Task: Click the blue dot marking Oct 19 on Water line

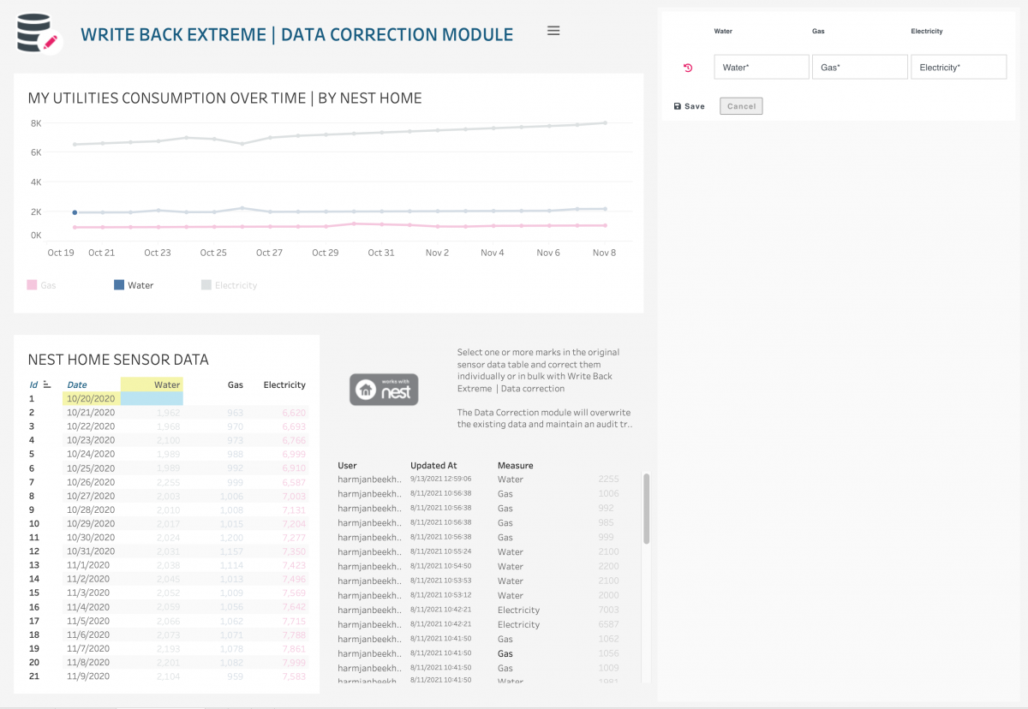Action: (75, 212)
